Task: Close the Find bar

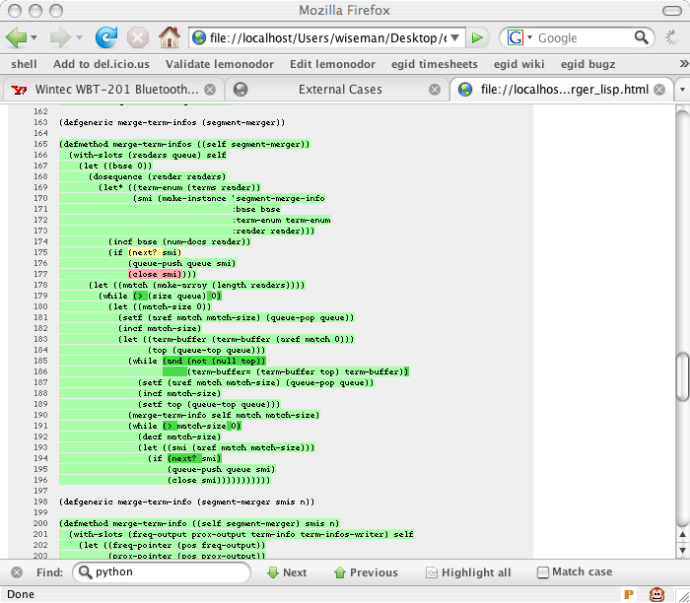Action: click(x=17, y=572)
